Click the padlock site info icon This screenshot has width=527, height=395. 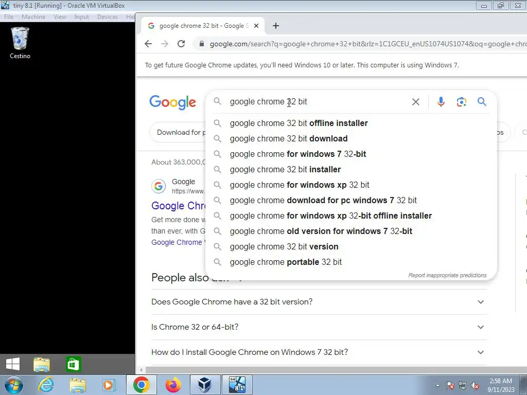coord(202,44)
